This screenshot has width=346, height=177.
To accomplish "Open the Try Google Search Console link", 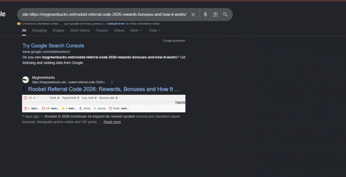I will [x=53, y=46].
